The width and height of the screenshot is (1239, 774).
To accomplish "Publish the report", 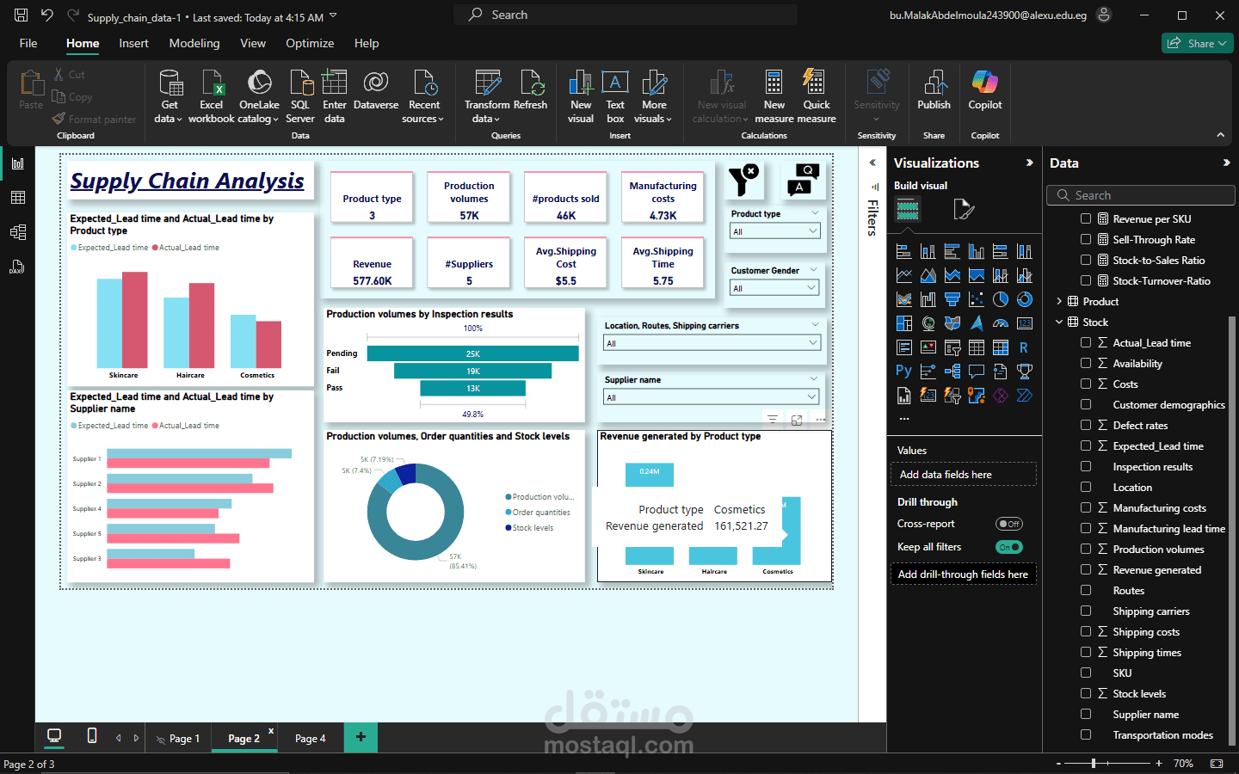I will coord(934,90).
